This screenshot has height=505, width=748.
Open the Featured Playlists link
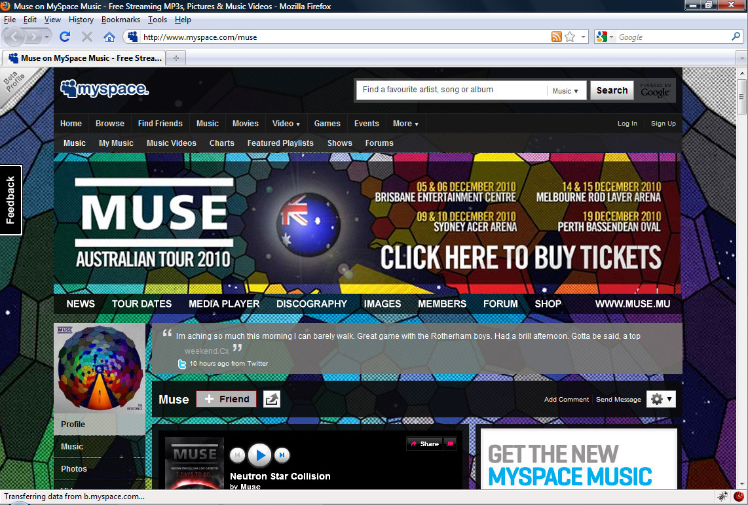coord(280,143)
